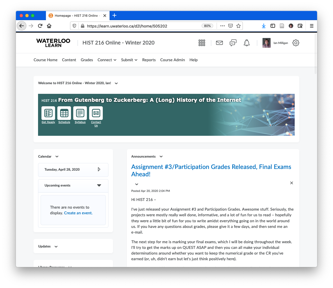Click the Schedule banner icon
The width and height of the screenshot is (333, 288).
click(64, 113)
